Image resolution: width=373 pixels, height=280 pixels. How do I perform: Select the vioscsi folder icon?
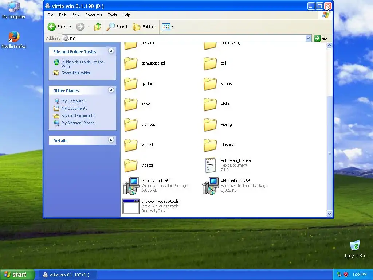(131, 145)
